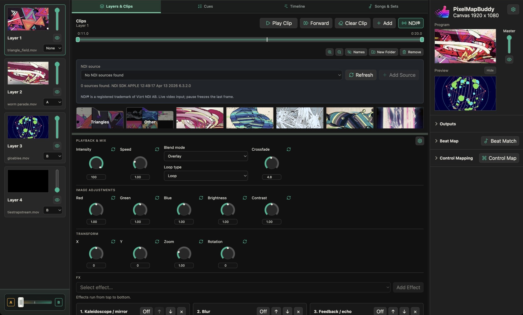
Task: Open Blend mode Overlay dropdown
Action: tap(206, 156)
